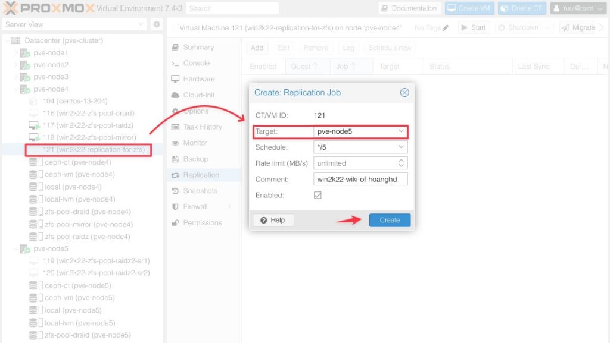Click the container 104 cube icon
Image resolution: width=610 pixels, height=343 pixels.
[33, 101]
